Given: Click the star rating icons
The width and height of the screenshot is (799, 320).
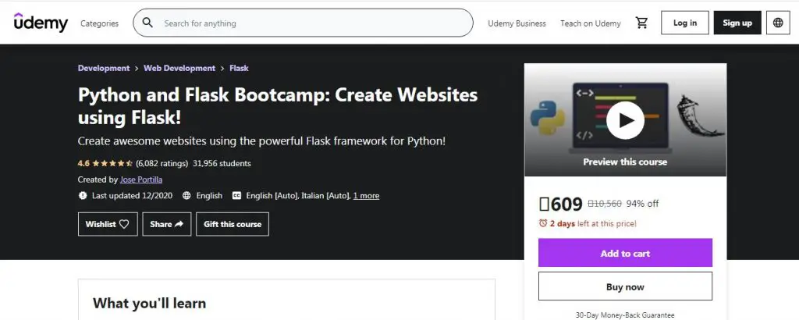Looking at the screenshot, I should [x=112, y=164].
